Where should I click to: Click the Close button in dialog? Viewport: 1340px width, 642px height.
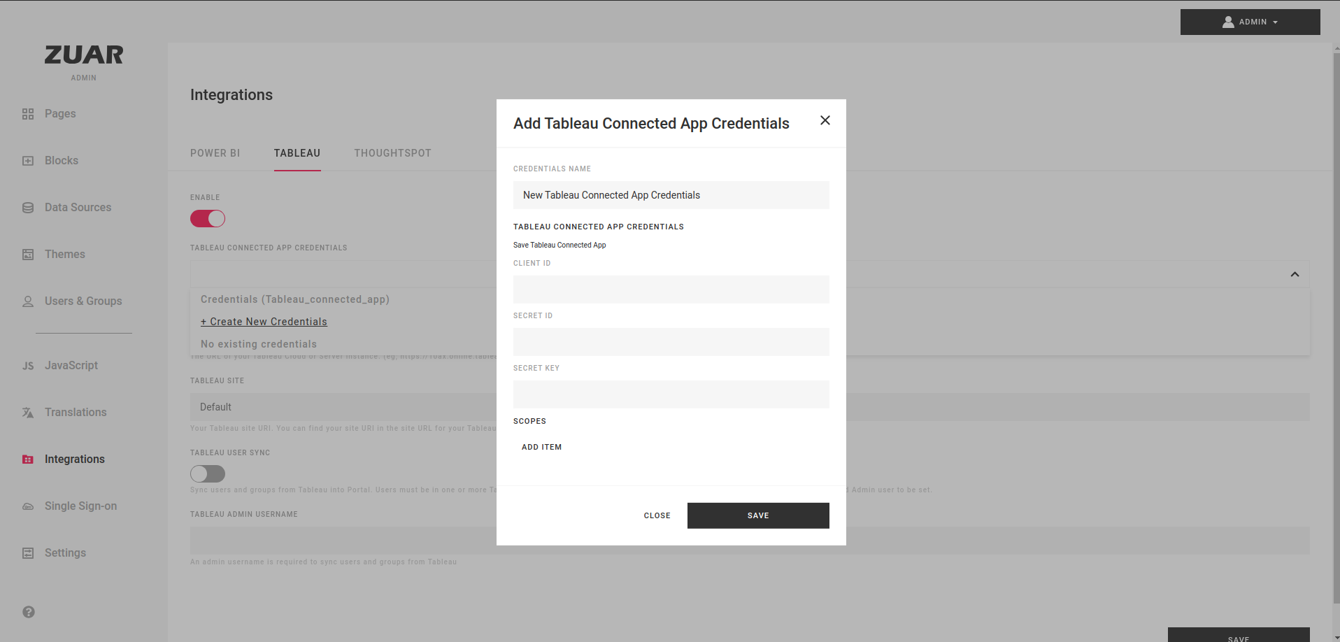pos(657,515)
